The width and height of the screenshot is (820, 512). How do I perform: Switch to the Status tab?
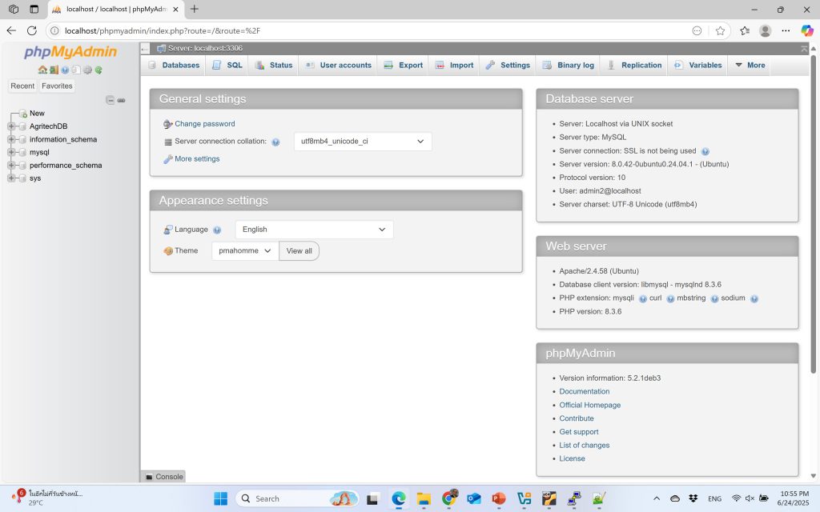(274, 66)
